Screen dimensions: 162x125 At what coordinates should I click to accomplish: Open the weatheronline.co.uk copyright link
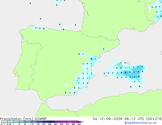click(x=141, y=123)
